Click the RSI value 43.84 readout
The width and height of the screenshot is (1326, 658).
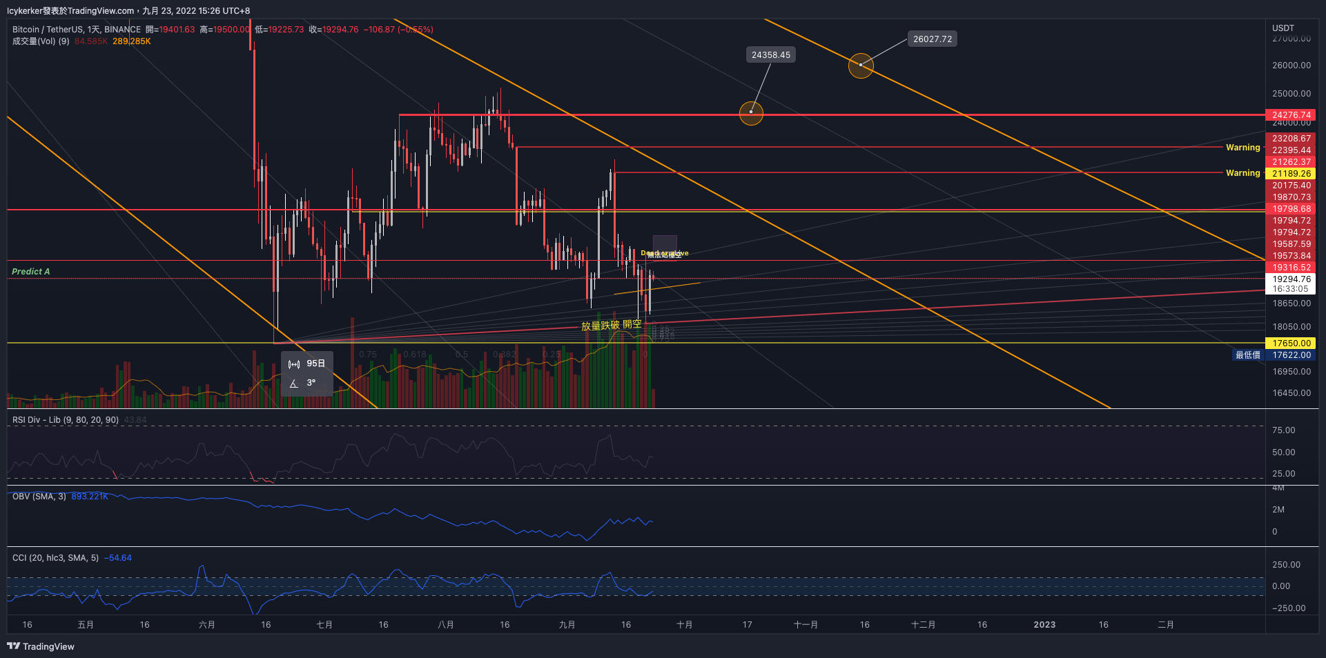click(x=135, y=420)
